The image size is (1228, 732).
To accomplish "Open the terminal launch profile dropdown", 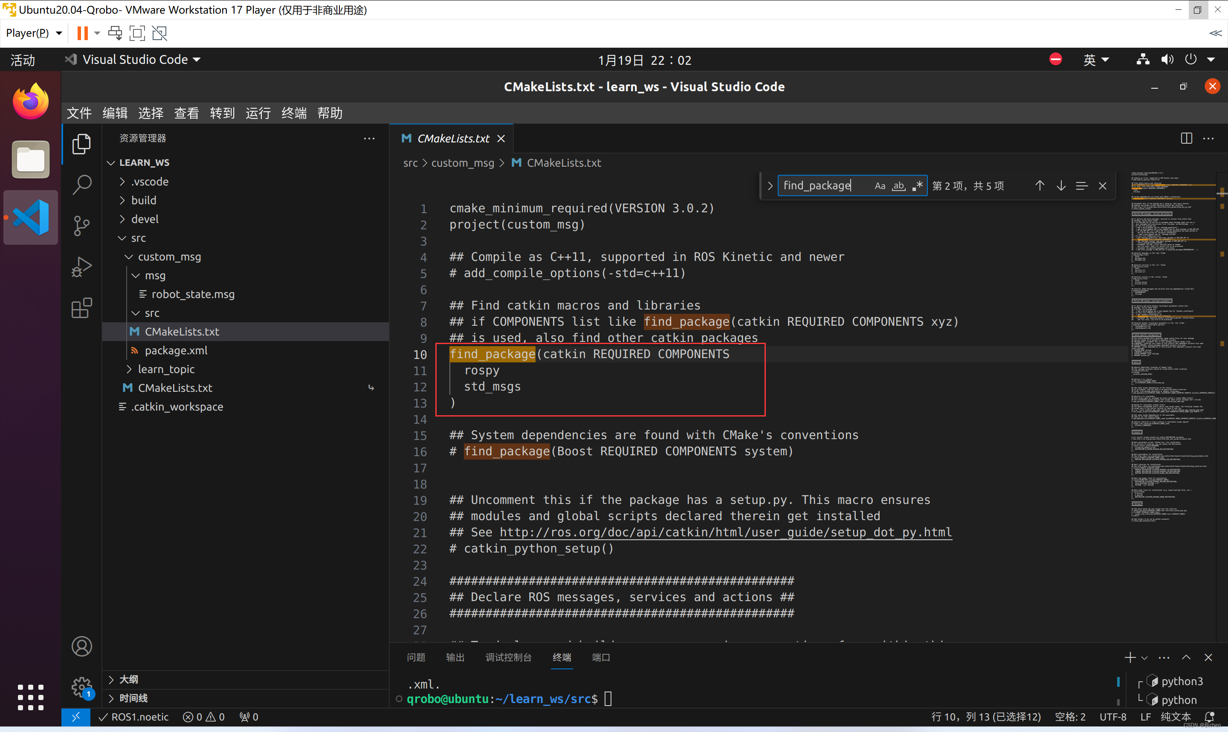I will click(1145, 657).
